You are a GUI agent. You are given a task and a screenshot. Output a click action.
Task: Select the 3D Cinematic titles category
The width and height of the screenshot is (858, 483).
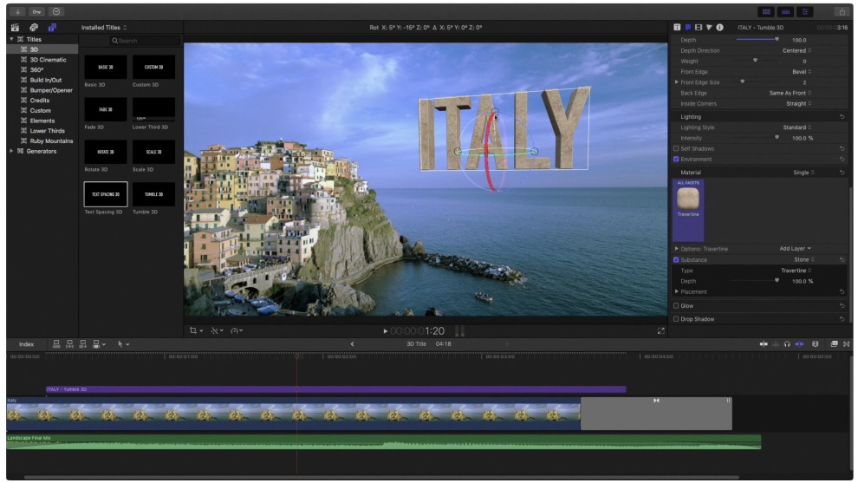tap(48, 60)
